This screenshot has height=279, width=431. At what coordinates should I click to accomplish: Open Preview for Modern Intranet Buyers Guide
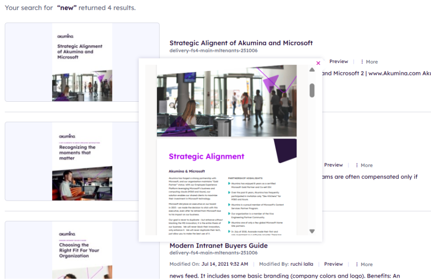333,264
